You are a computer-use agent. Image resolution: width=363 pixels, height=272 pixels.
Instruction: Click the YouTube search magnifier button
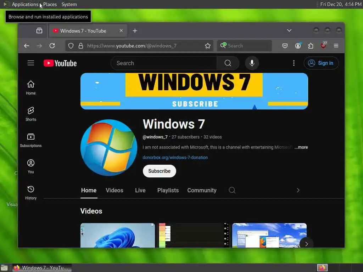click(228, 63)
